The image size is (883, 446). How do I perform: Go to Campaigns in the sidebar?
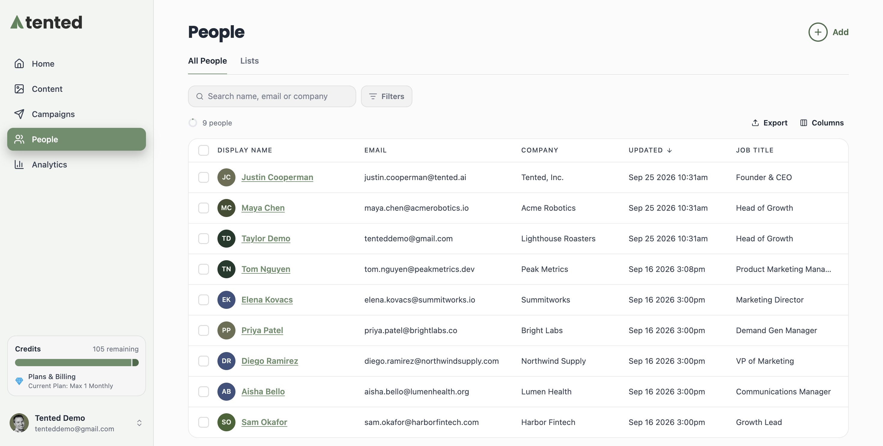coord(77,114)
